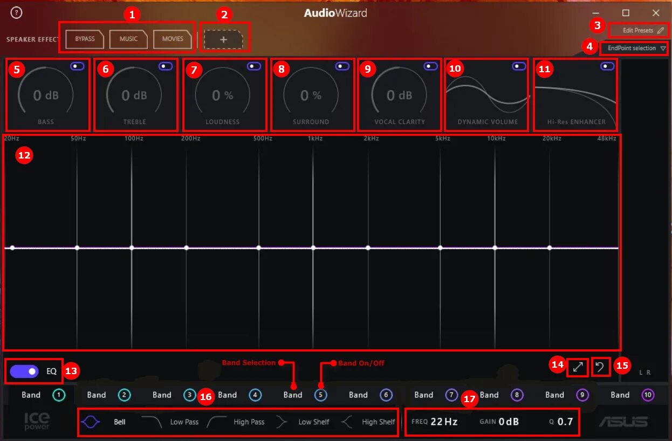This screenshot has height=441, width=672.
Task: Click the pencil icon beside Edit Presets
Action: [661, 31]
